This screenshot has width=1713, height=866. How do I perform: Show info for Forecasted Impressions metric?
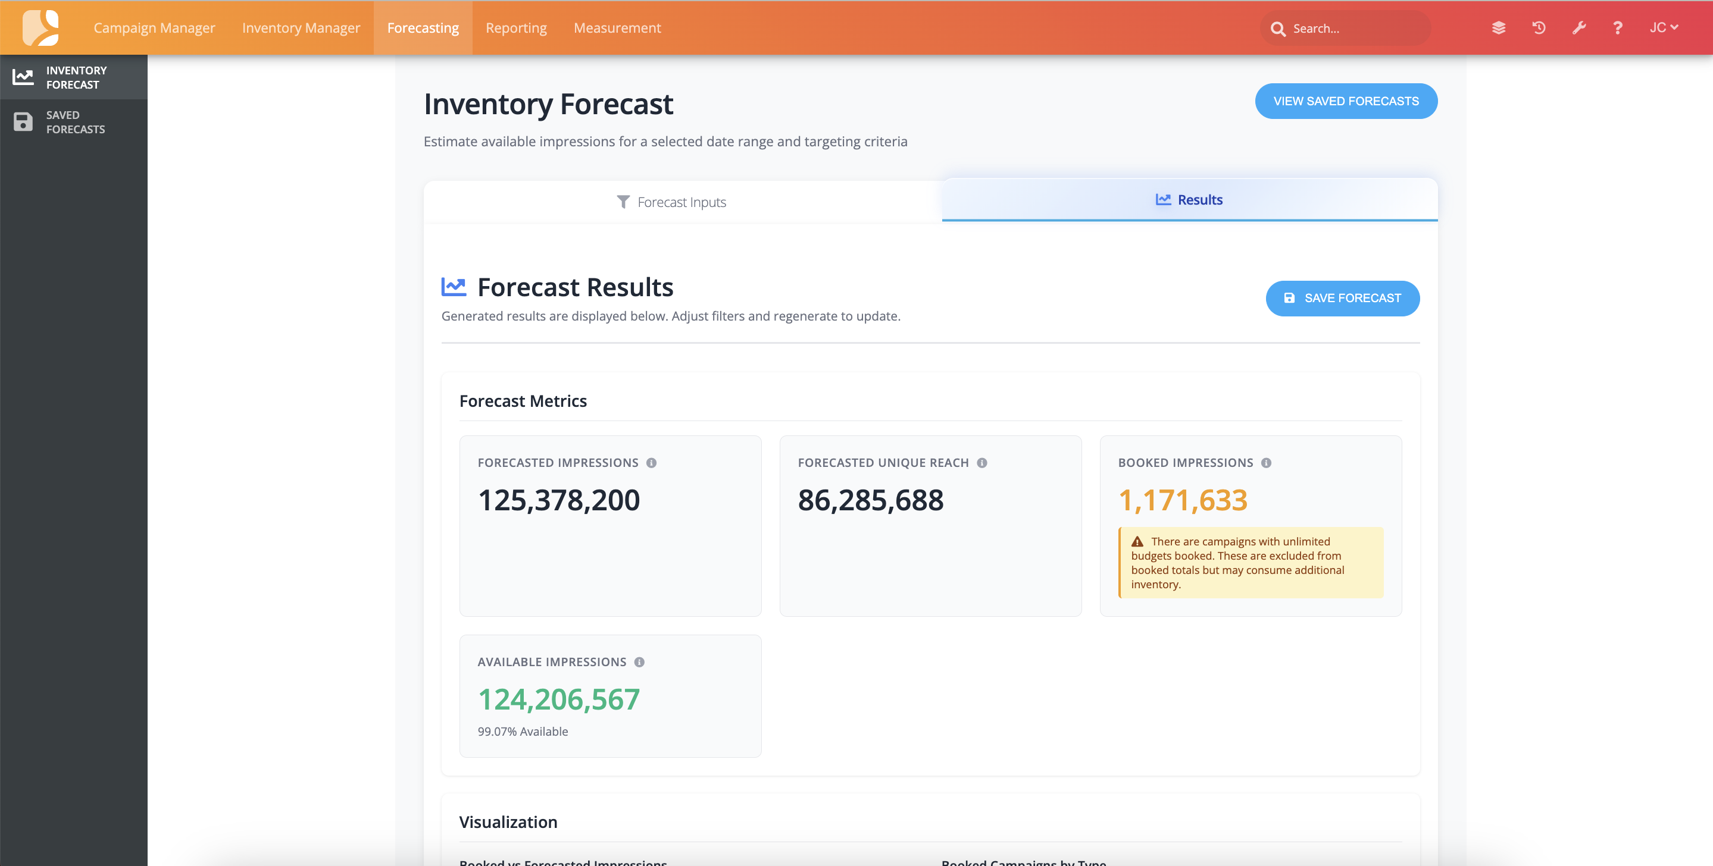[651, 463]
